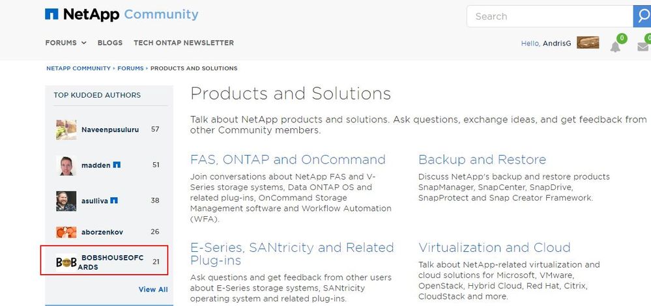
Task: Expand the Forums dropdown menu
Action: tap(66, 43)
